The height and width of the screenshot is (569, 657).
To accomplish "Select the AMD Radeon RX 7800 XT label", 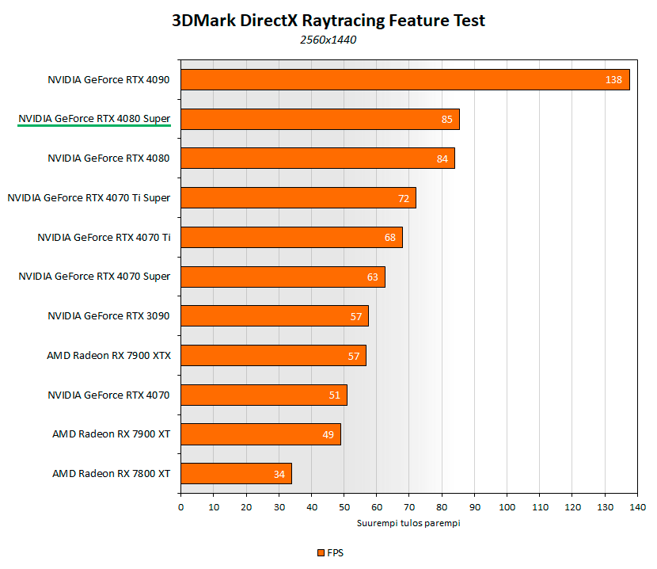I will coord(112,473).
